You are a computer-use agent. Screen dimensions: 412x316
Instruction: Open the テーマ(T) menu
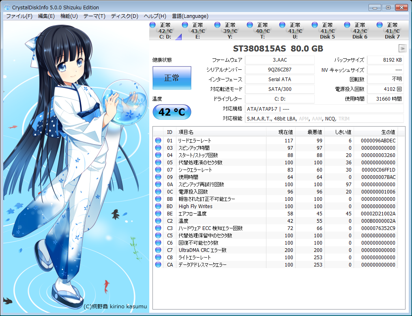tap(94, 16)
